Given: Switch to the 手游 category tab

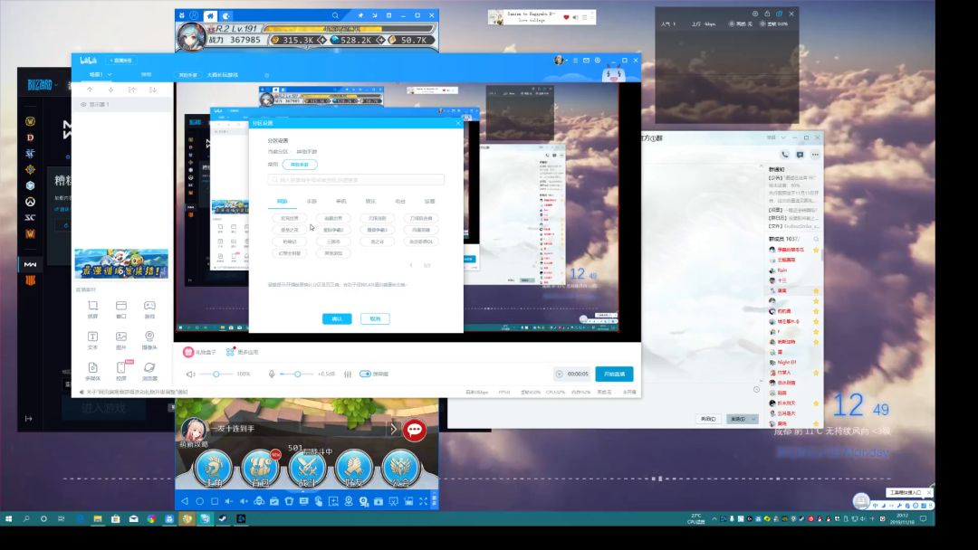Looking at the screenshot, I should 312,202.
